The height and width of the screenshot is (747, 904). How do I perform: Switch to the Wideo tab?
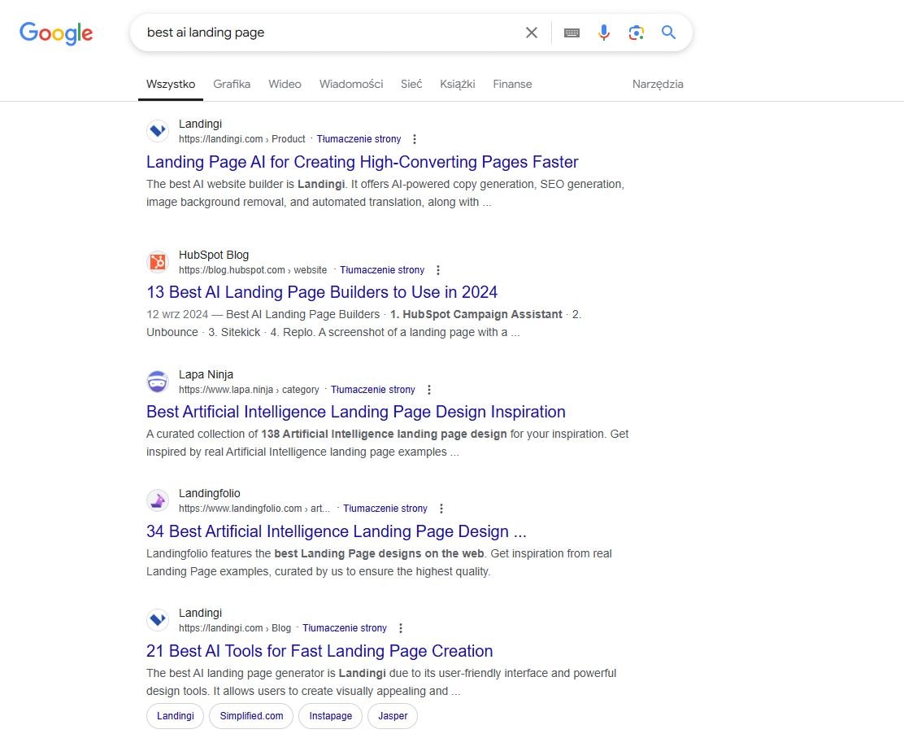(x=285, y=85)
